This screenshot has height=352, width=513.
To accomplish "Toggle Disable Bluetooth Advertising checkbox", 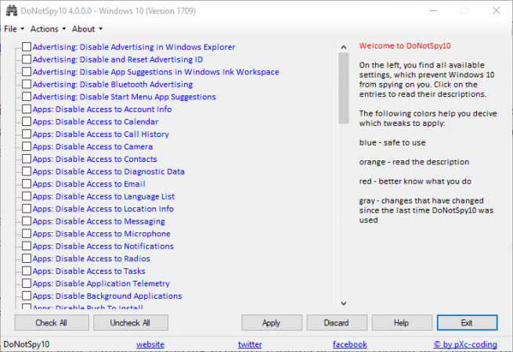I will [27, 84].
